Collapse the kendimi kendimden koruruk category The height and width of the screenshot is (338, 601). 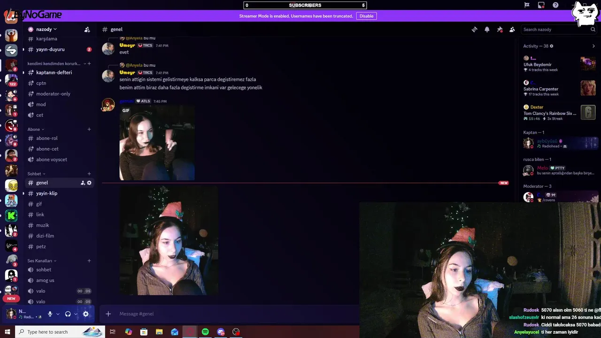click(x=56, y=63)
